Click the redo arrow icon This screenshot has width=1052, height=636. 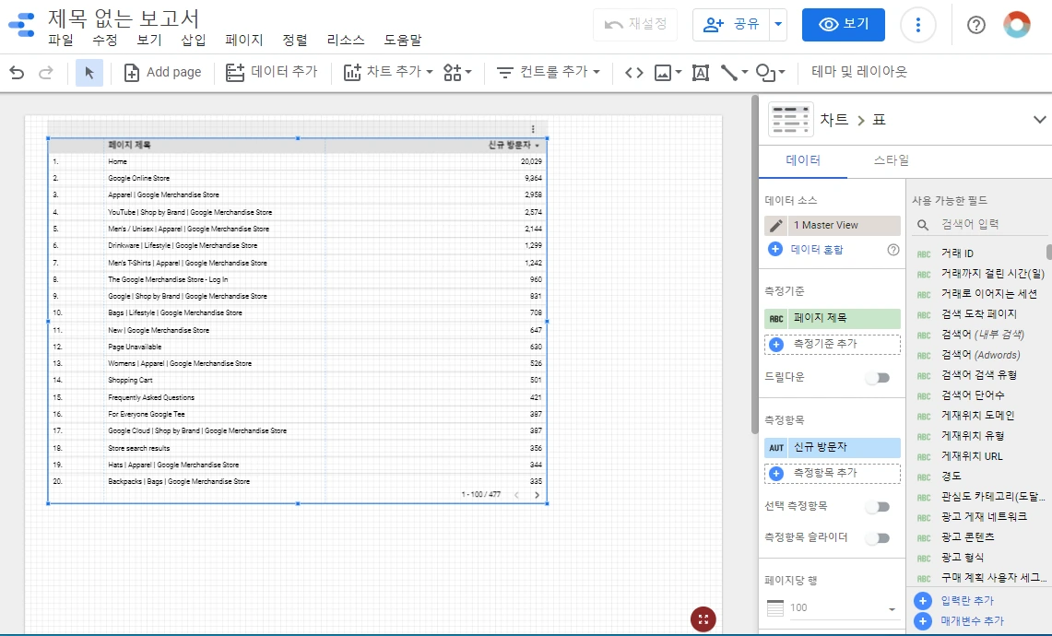45,73
